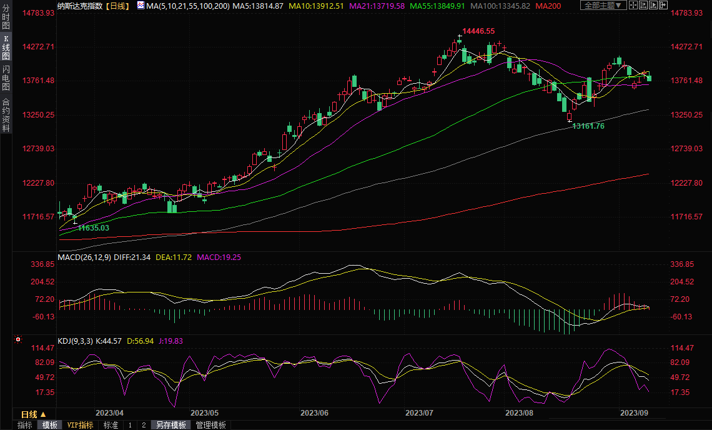Select the 指标 bottom tab

pyautogui.click(x=25, y=425)
